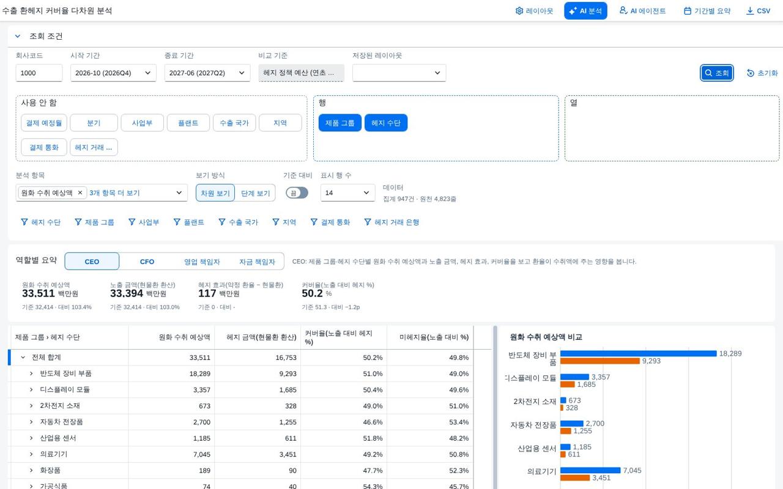Screen dimensions: 783x489
Task: Click the 원화 수취 예상액 column header
Action: (x=171, y=337)
